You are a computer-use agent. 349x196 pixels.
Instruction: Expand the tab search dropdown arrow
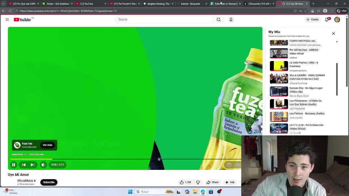pos(4,4)
